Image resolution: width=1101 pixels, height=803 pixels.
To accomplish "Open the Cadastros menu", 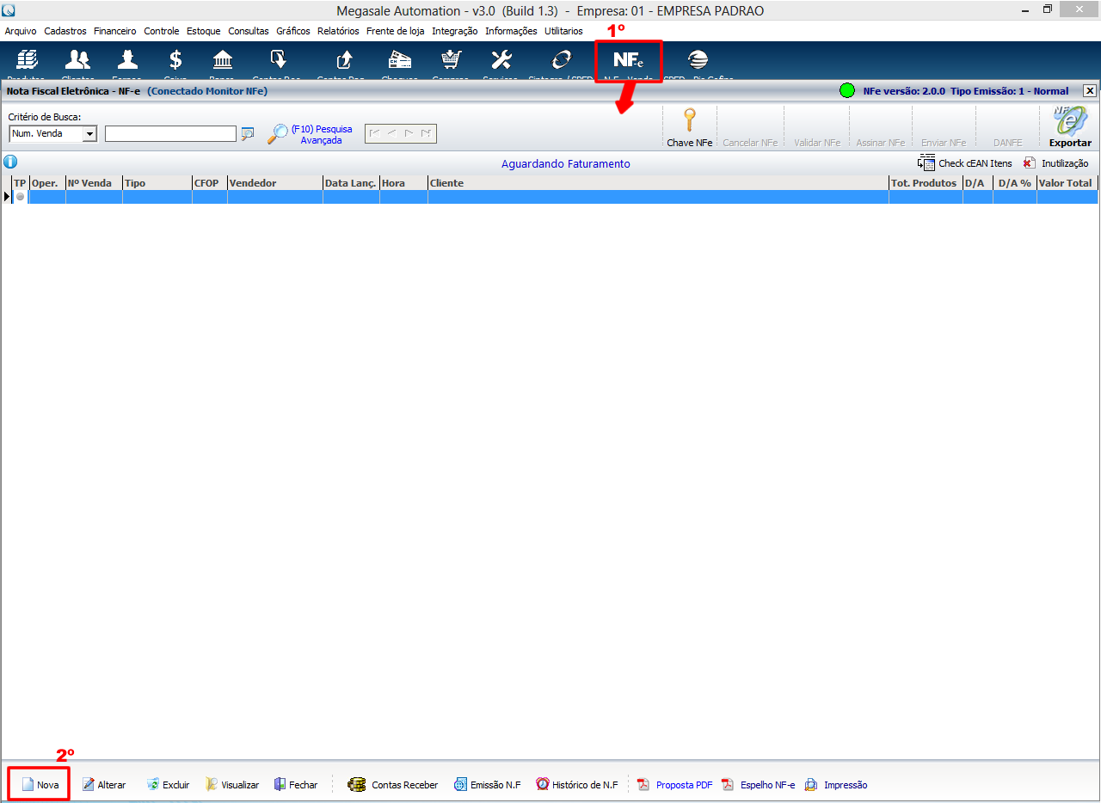I will coord(65,31).
